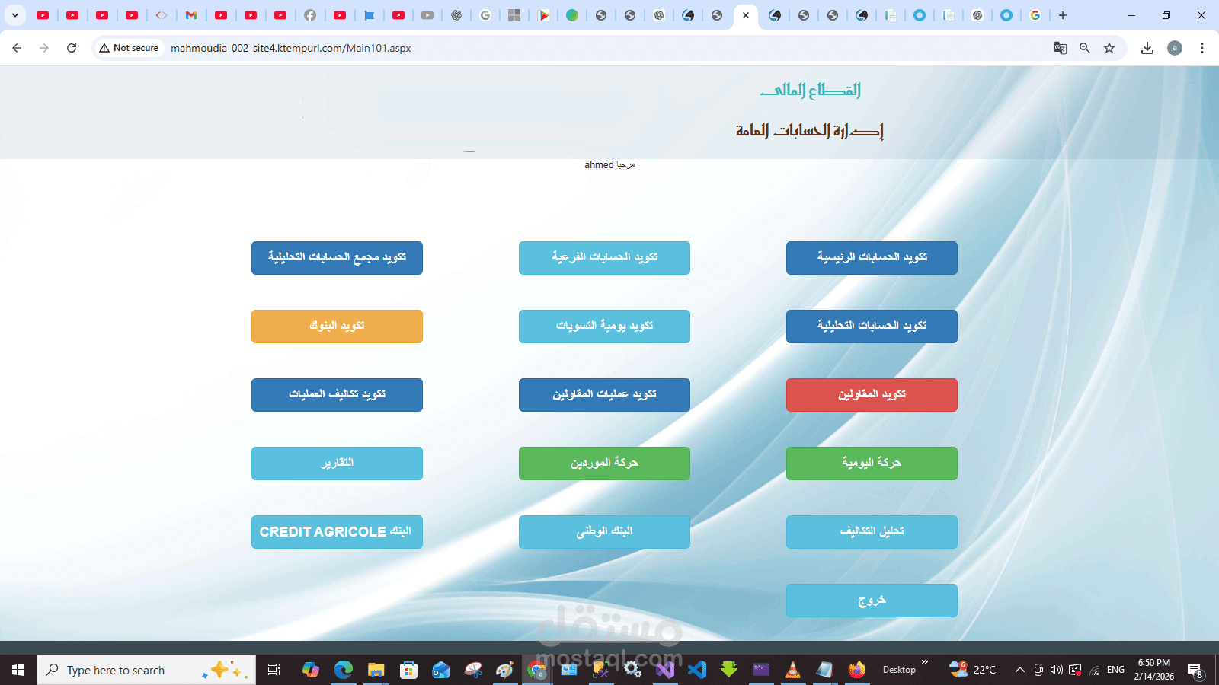
Task: Open Settings gear in taskbar
Action: (632, 670)
